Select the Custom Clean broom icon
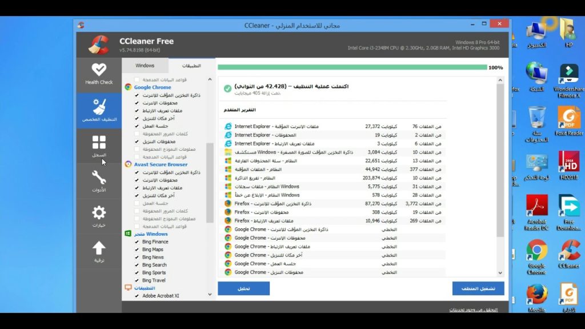This screenshot has height=329, width=585. pyautogui.click(x=99, y=107)
